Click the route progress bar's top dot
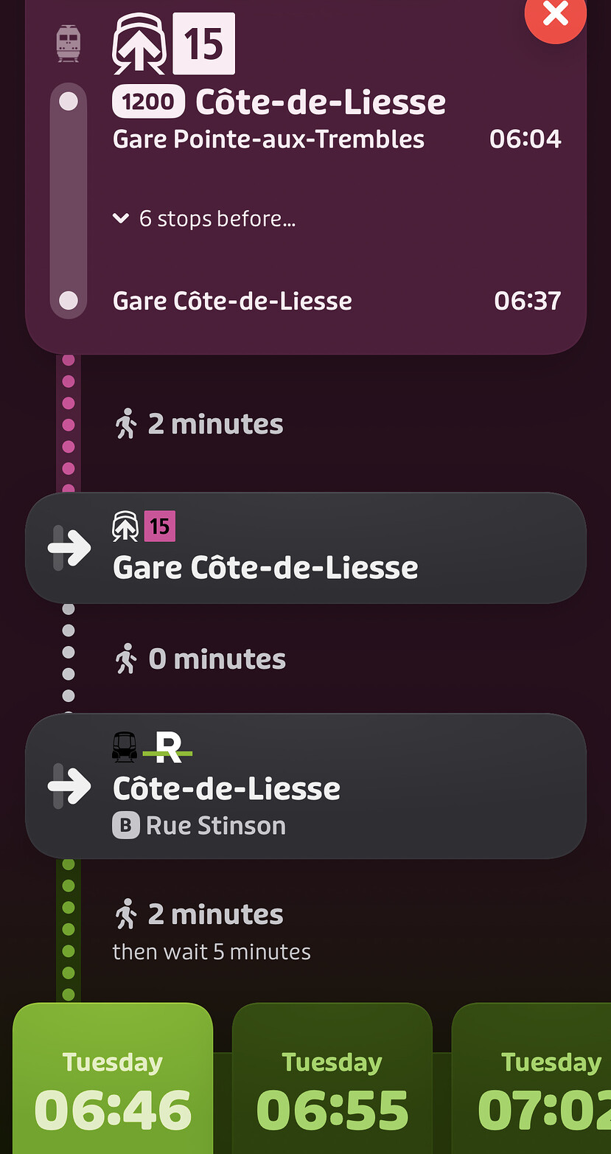Viewport: 611px width, 1154px height. click(x=69, y=102)
